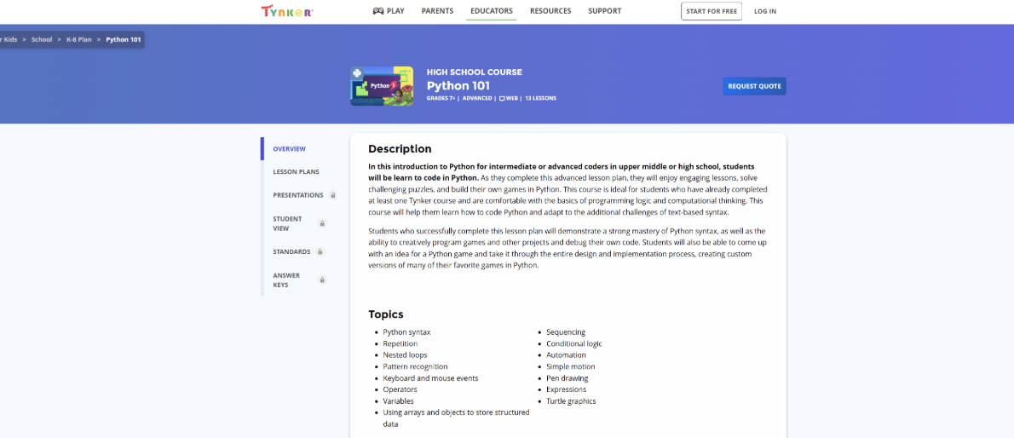1014x438 pixels.
Task: Click the 'Nested loops' topic
Action: [x=405, y=355]
